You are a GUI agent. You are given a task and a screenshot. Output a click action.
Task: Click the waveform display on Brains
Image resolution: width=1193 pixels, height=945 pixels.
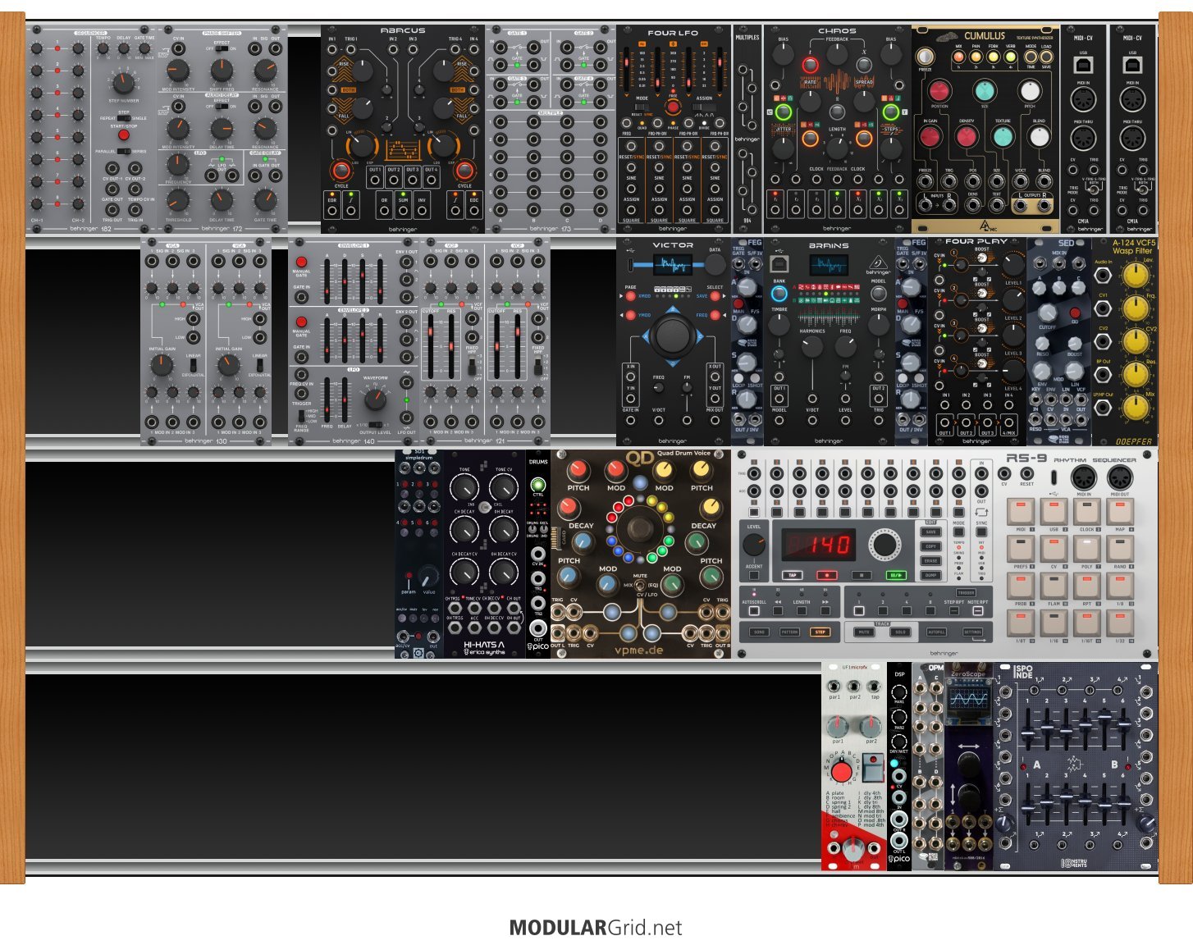pyautogui.click(x=829, y=265)
